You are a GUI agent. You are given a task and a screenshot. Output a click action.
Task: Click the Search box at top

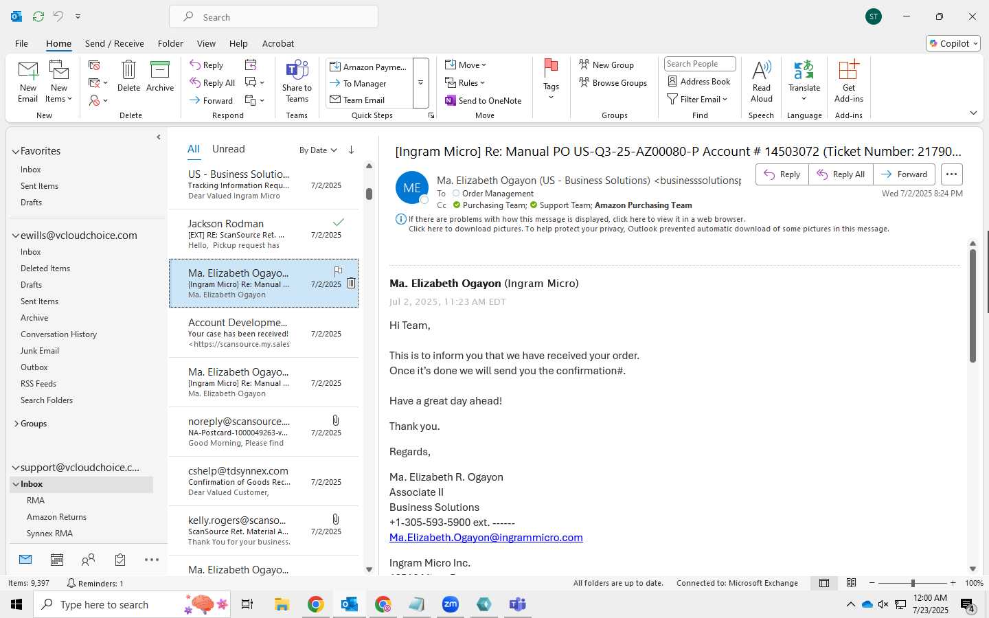point(273,16)
